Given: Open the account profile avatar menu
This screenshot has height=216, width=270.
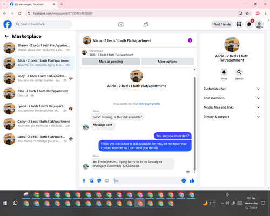Looking at the screenshot, I should [259, 24].
